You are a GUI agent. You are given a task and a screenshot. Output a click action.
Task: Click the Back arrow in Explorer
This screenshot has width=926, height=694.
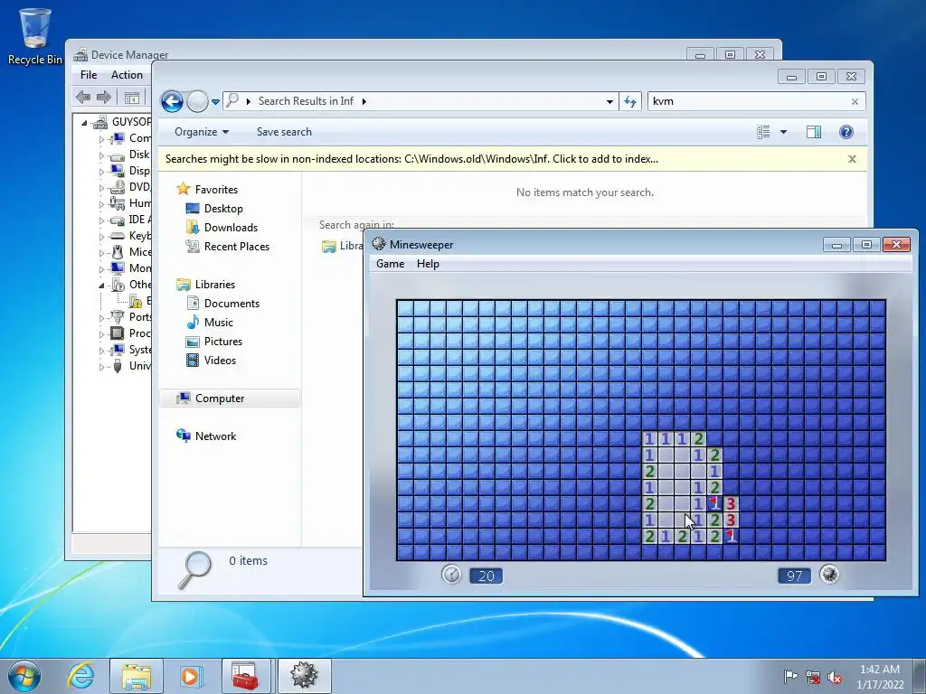pyautogui.click(x=172, y=101)
